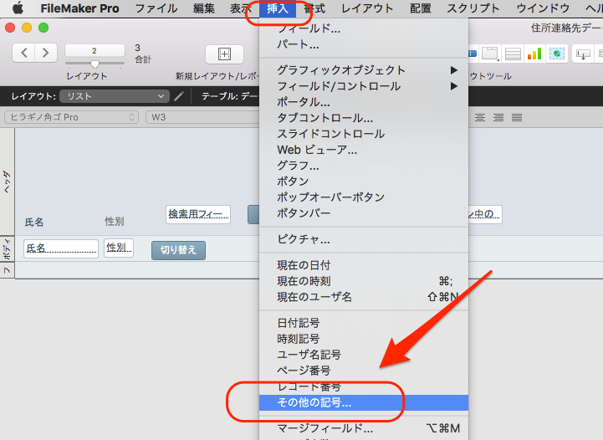Adjust the layout navigation slider
Screen dimensions: 603x440
coord(95,64)
